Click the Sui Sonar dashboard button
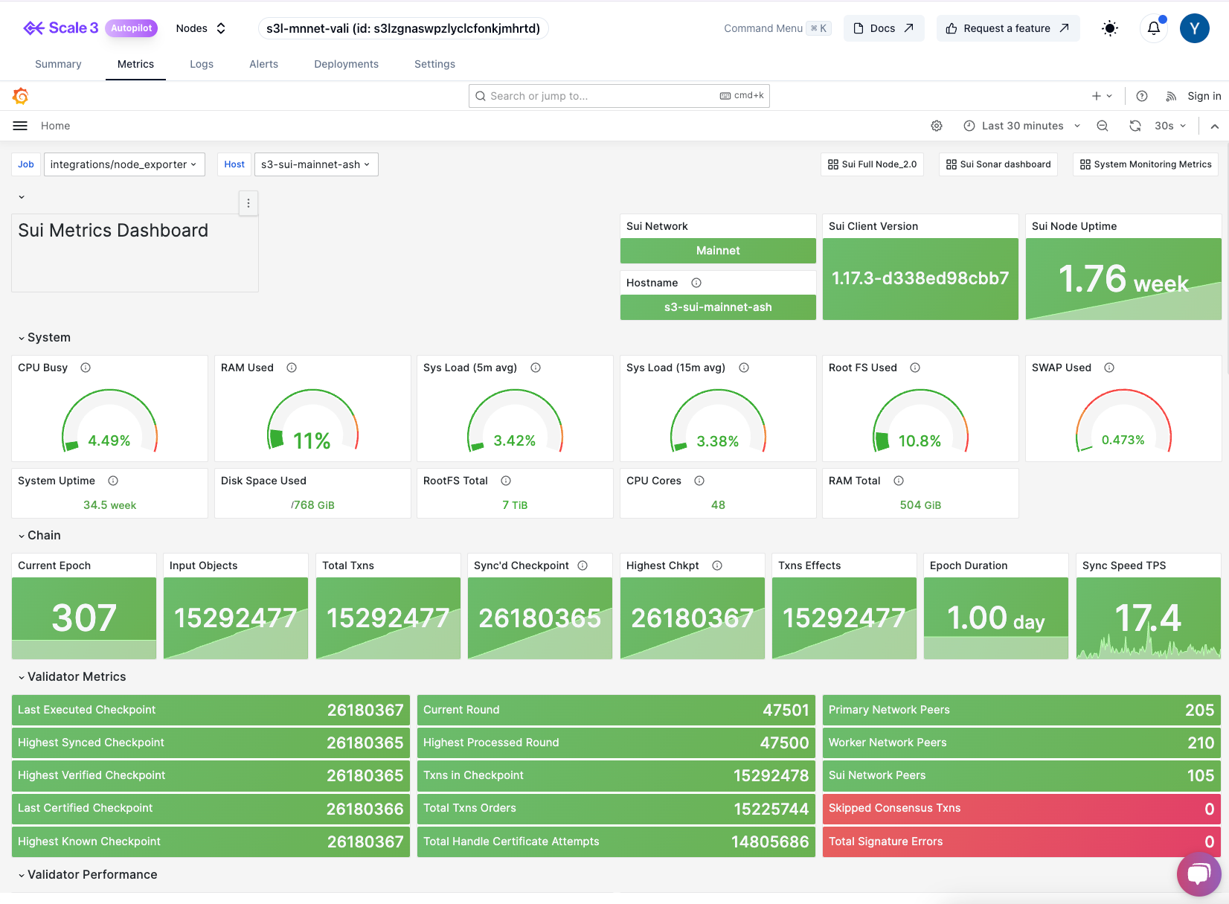This screenshot has height=904, width=1229. click(x=998, y=164)
